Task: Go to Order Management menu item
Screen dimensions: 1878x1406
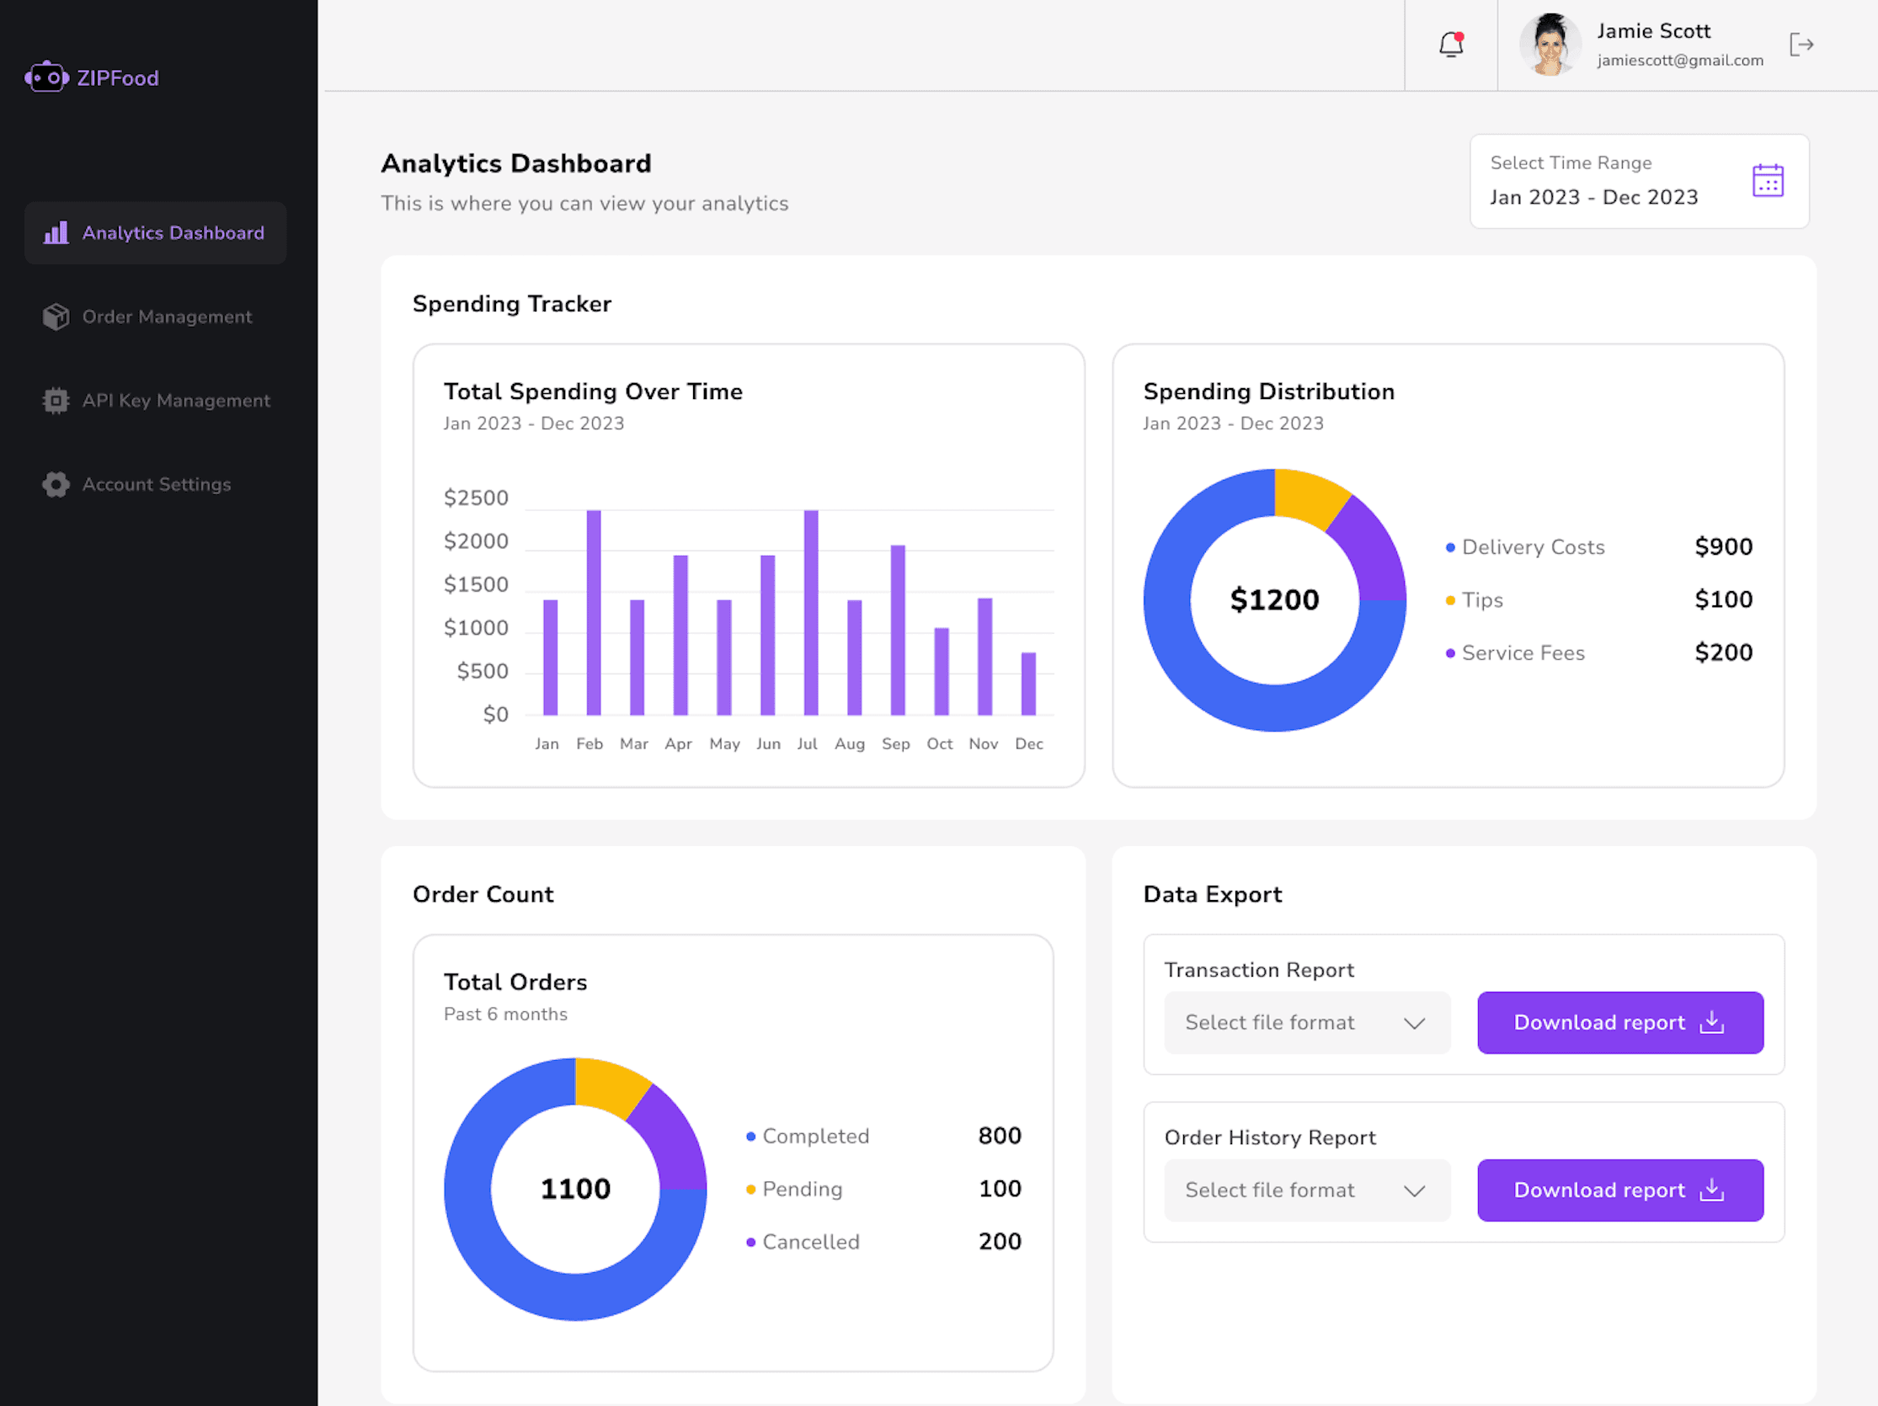Action: pyautogui.click(x=167, y=317)
